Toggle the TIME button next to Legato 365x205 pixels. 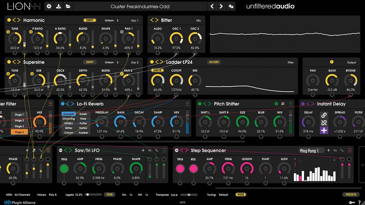click(x=109, y=195)
